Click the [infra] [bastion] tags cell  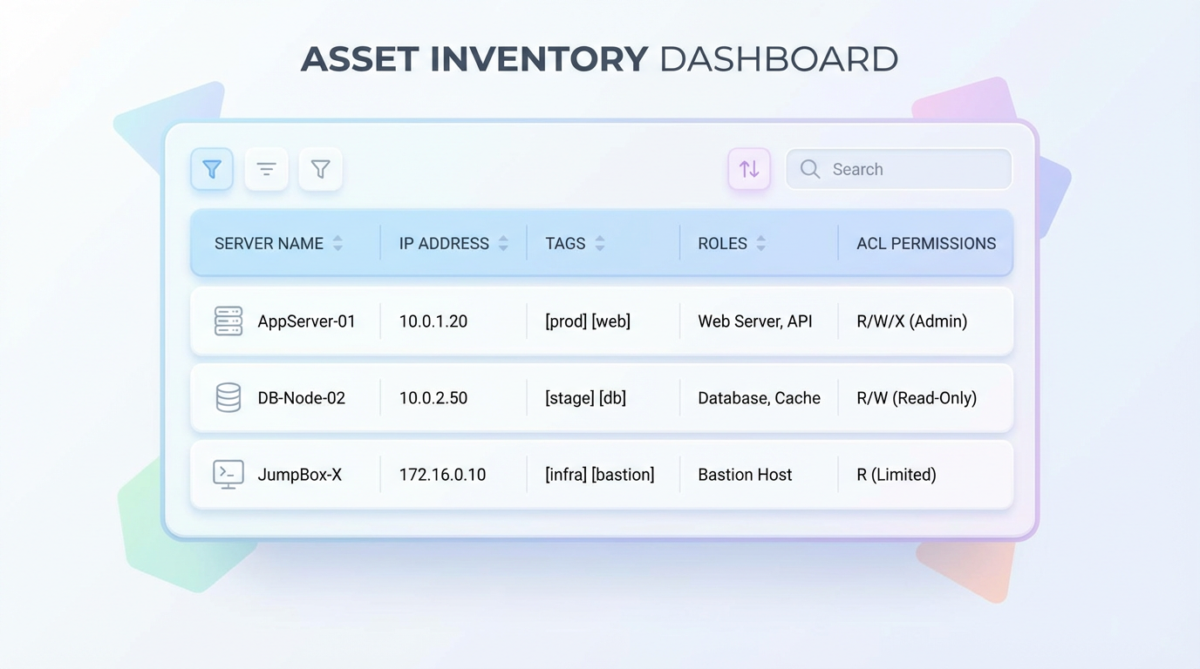(599, 475)
